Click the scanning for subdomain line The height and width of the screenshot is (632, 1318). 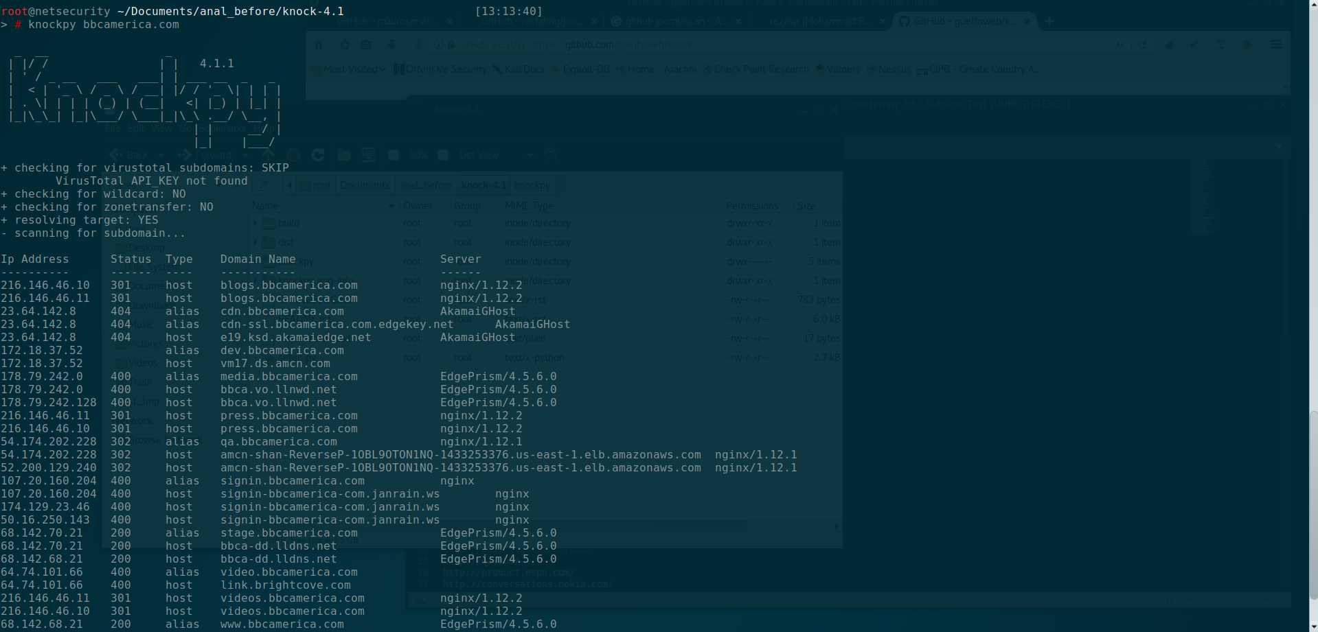click(x=93, y=233)
